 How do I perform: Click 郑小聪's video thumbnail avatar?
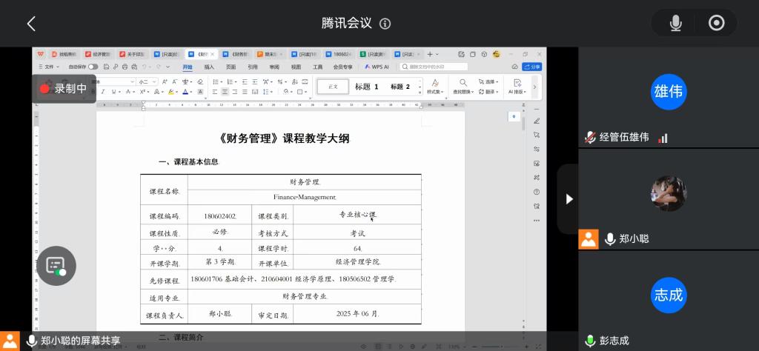(x=668, y=194)
